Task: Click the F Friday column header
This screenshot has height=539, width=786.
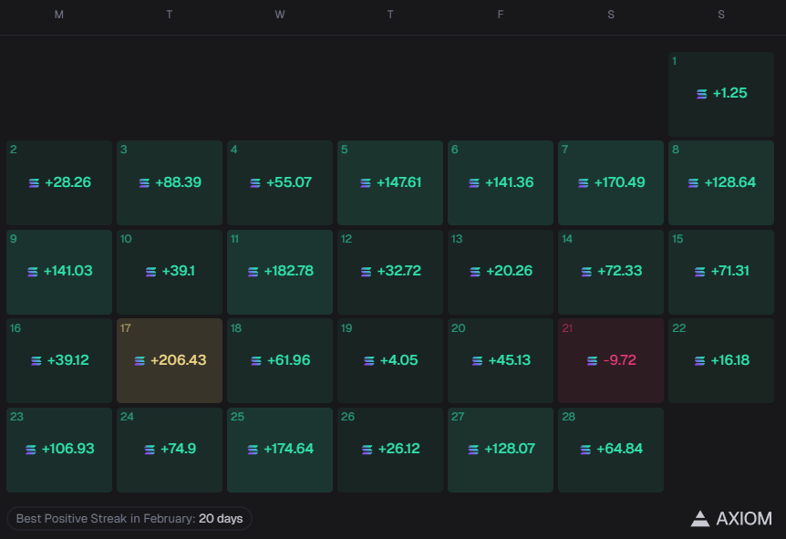Action: click(x=501, y=15)
